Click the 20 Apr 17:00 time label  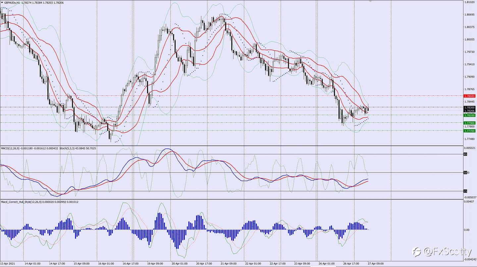point(204,264)
